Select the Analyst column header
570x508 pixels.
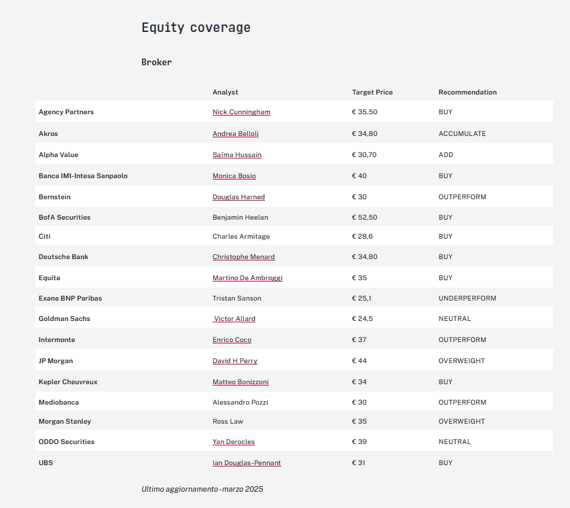(x=225, y=92)
